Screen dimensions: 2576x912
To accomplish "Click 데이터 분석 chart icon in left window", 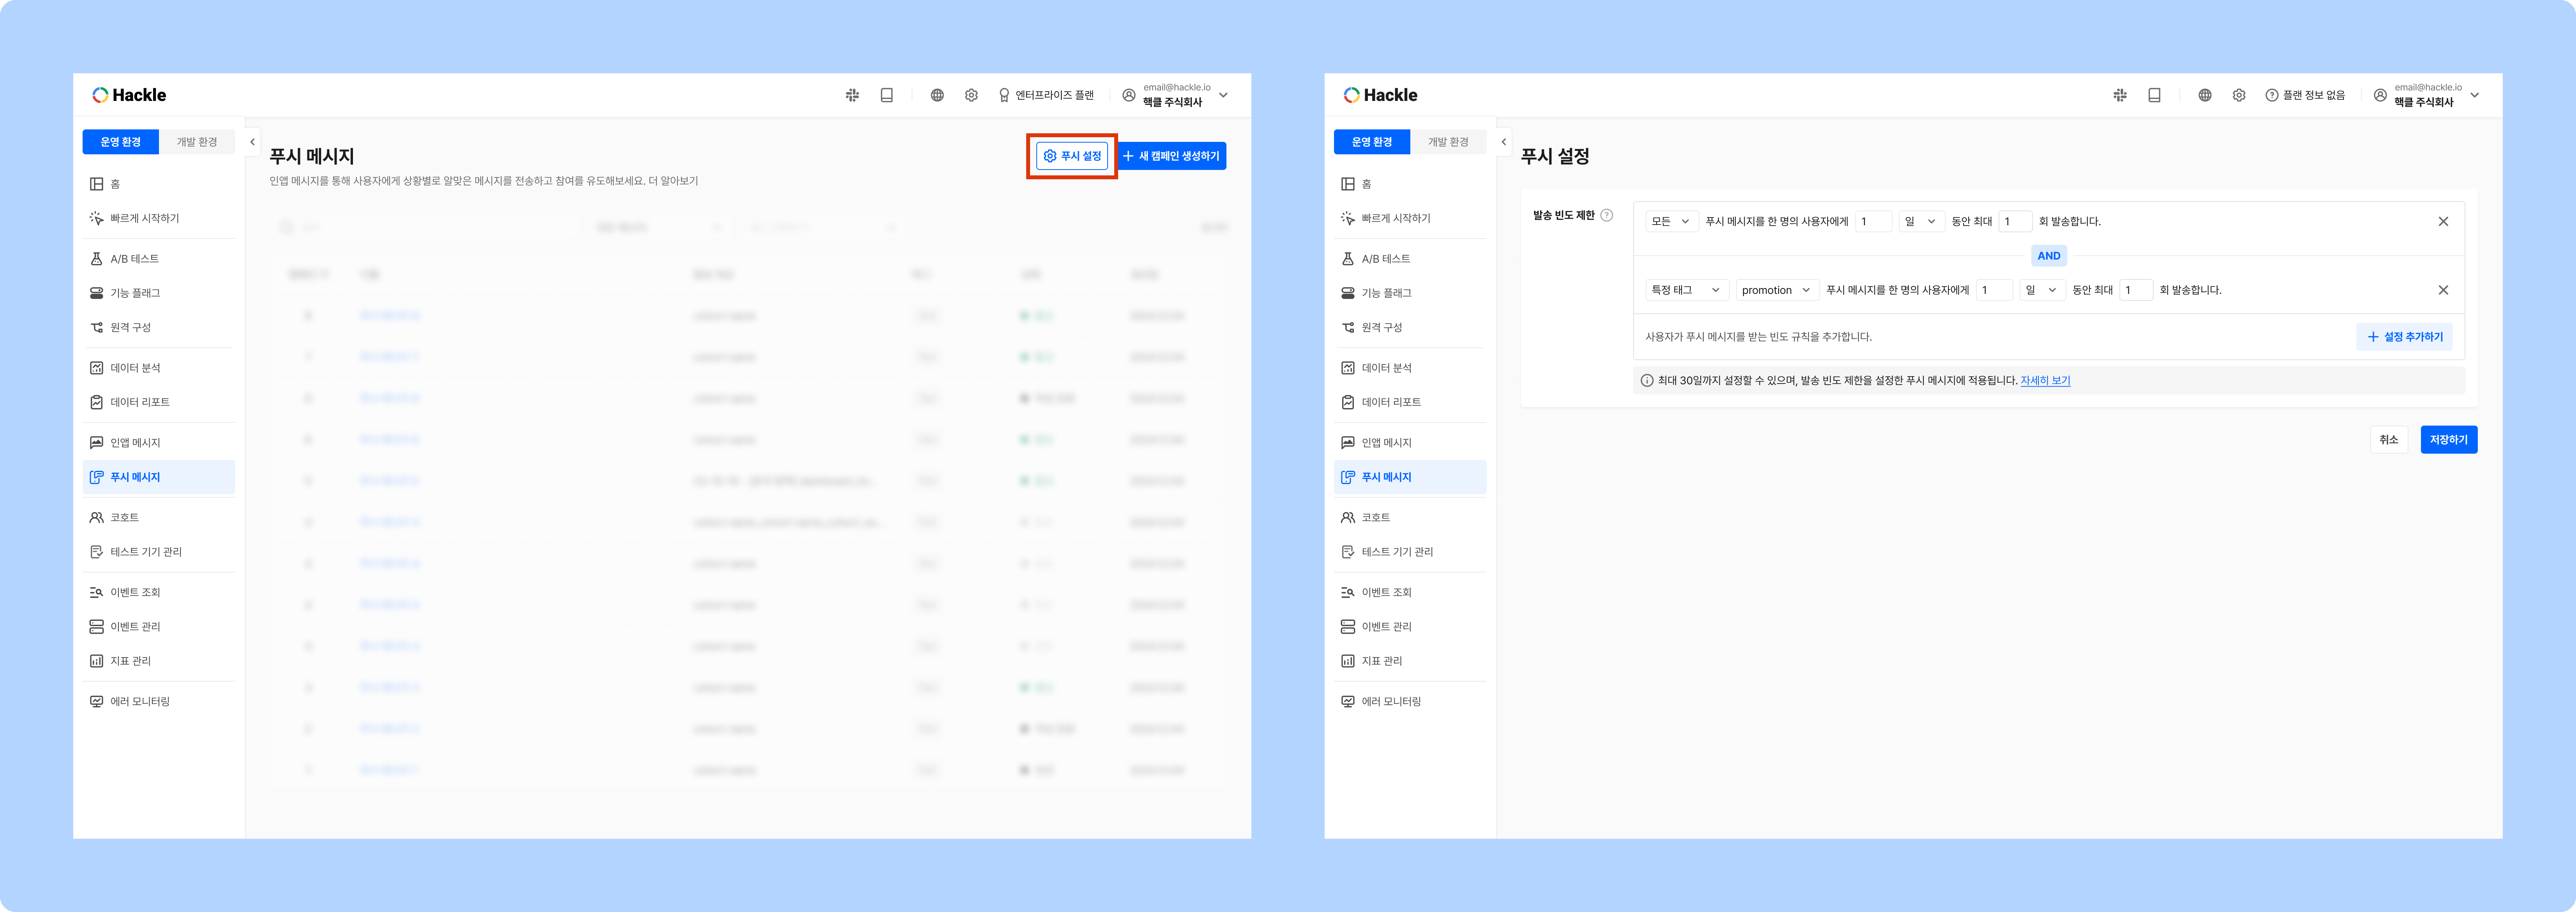I will 97,368.
